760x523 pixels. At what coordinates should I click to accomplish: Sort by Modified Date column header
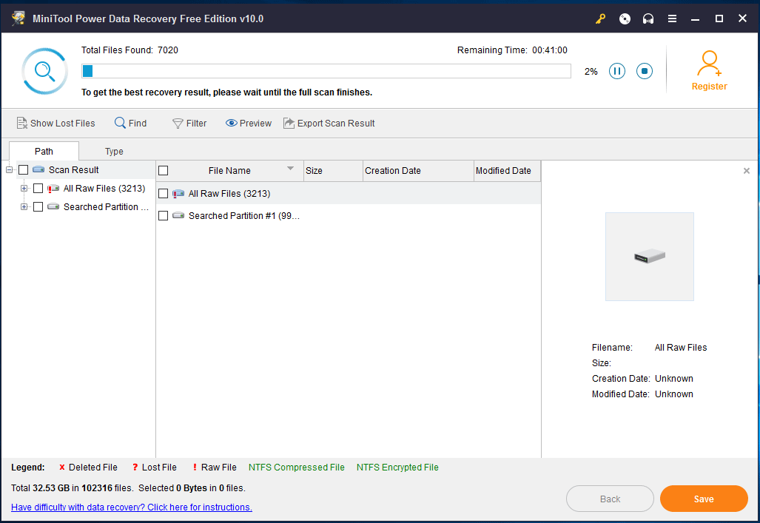point(507,171)
